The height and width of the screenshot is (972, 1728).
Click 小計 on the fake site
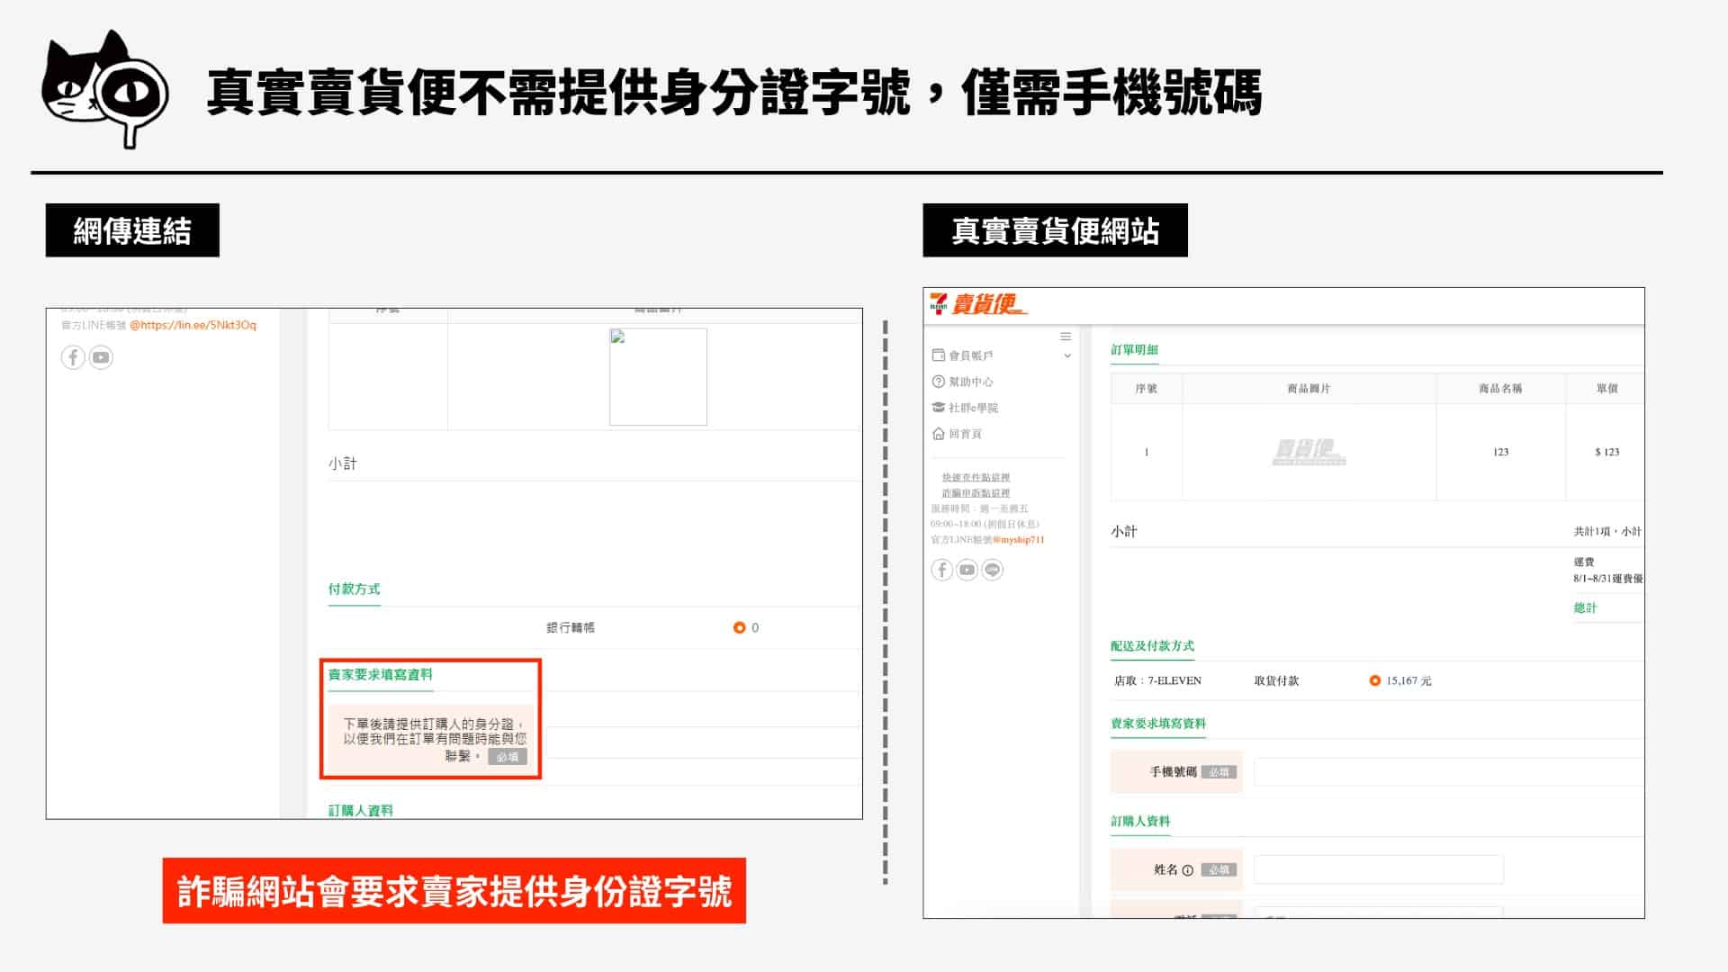(342, 463)
